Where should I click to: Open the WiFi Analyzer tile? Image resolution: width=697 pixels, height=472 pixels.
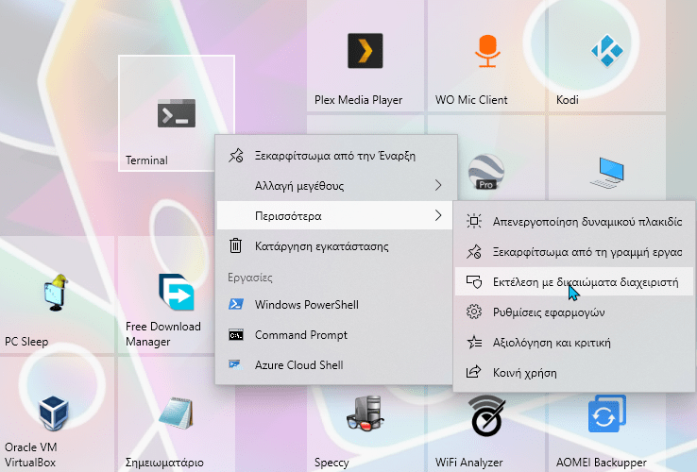(x=486, y=431)
